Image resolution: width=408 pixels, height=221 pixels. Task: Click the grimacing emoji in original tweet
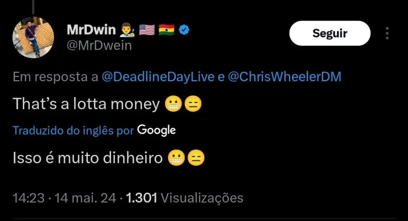[x=173, y=104]
